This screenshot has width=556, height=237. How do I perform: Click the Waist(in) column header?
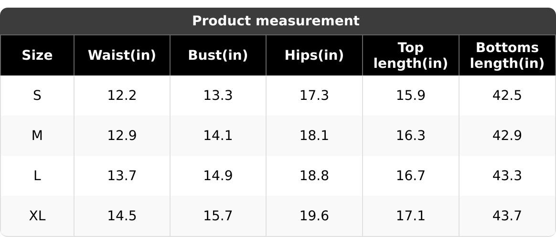tap(122, 55)
